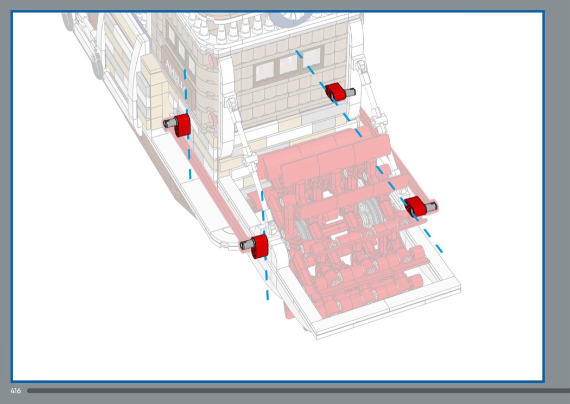
Task: Click the dashed line below lower-left connector
Action: [267, 282]
